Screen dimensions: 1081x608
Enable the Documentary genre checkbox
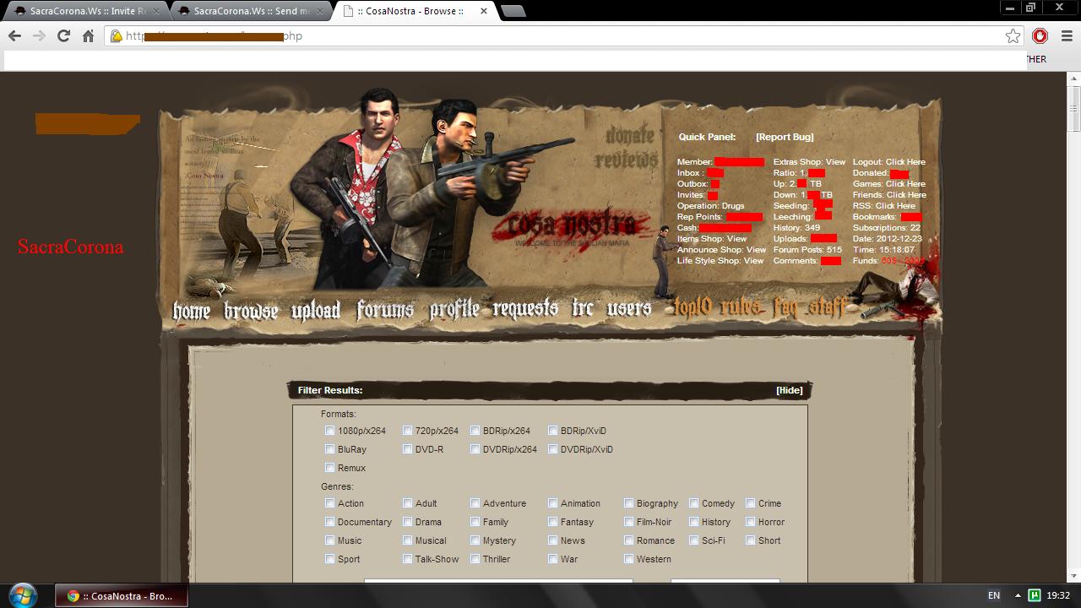[330, 522]
